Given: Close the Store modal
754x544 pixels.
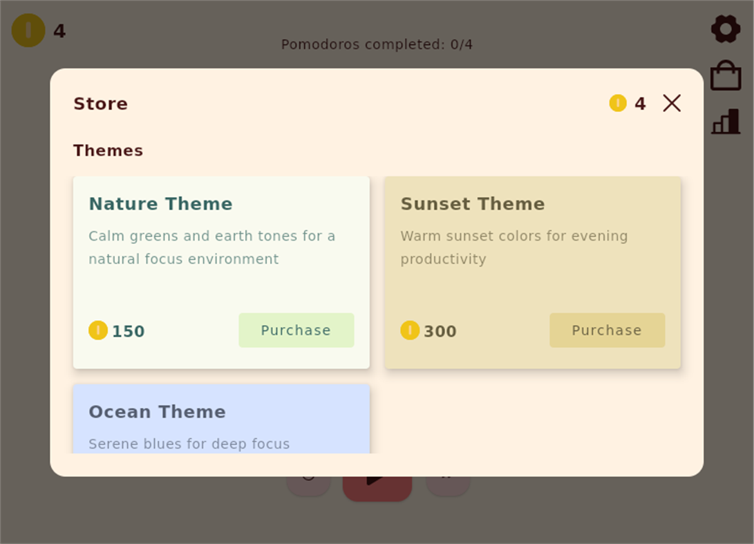Looking at the screenshot, I should pyautogui.click(x=670, y=102).
